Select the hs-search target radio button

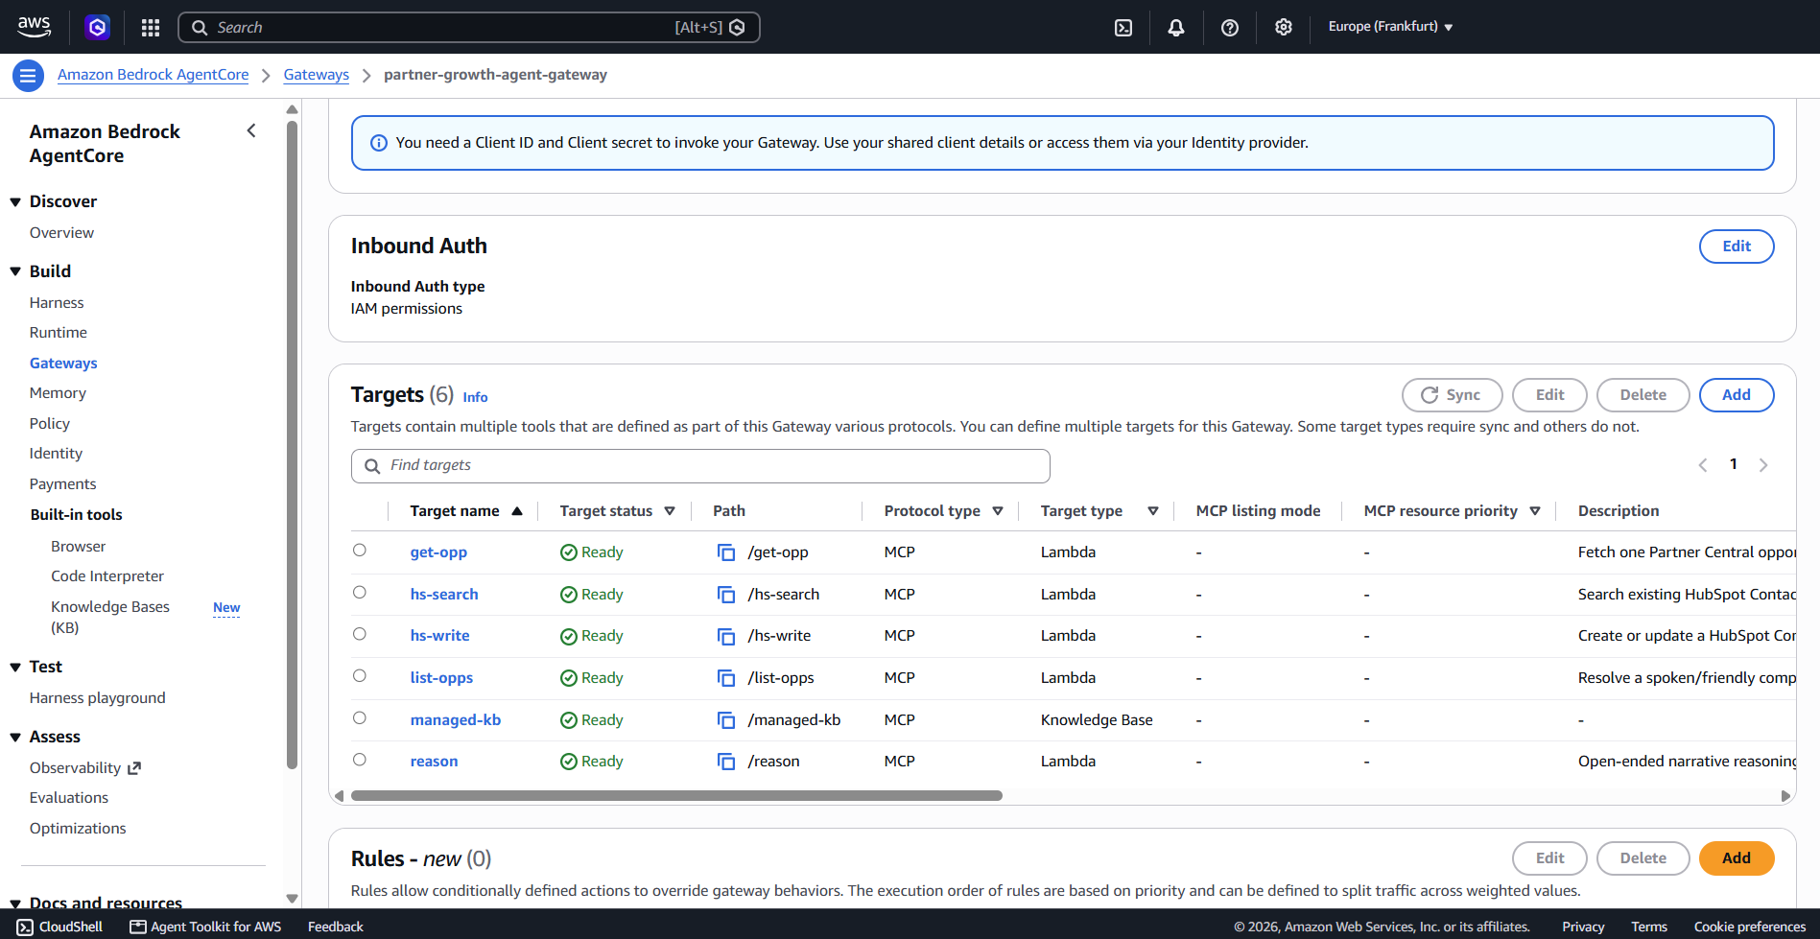pyautogui.click(x=360, y=593)
